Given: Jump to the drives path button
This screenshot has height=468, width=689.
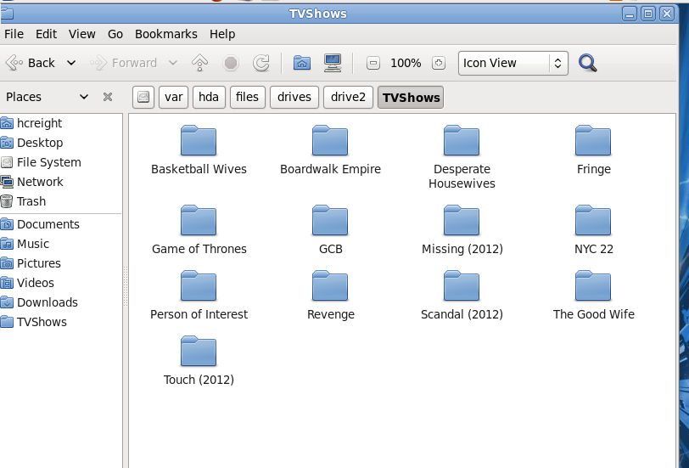Looking at the screenshot, I should 294,97.
